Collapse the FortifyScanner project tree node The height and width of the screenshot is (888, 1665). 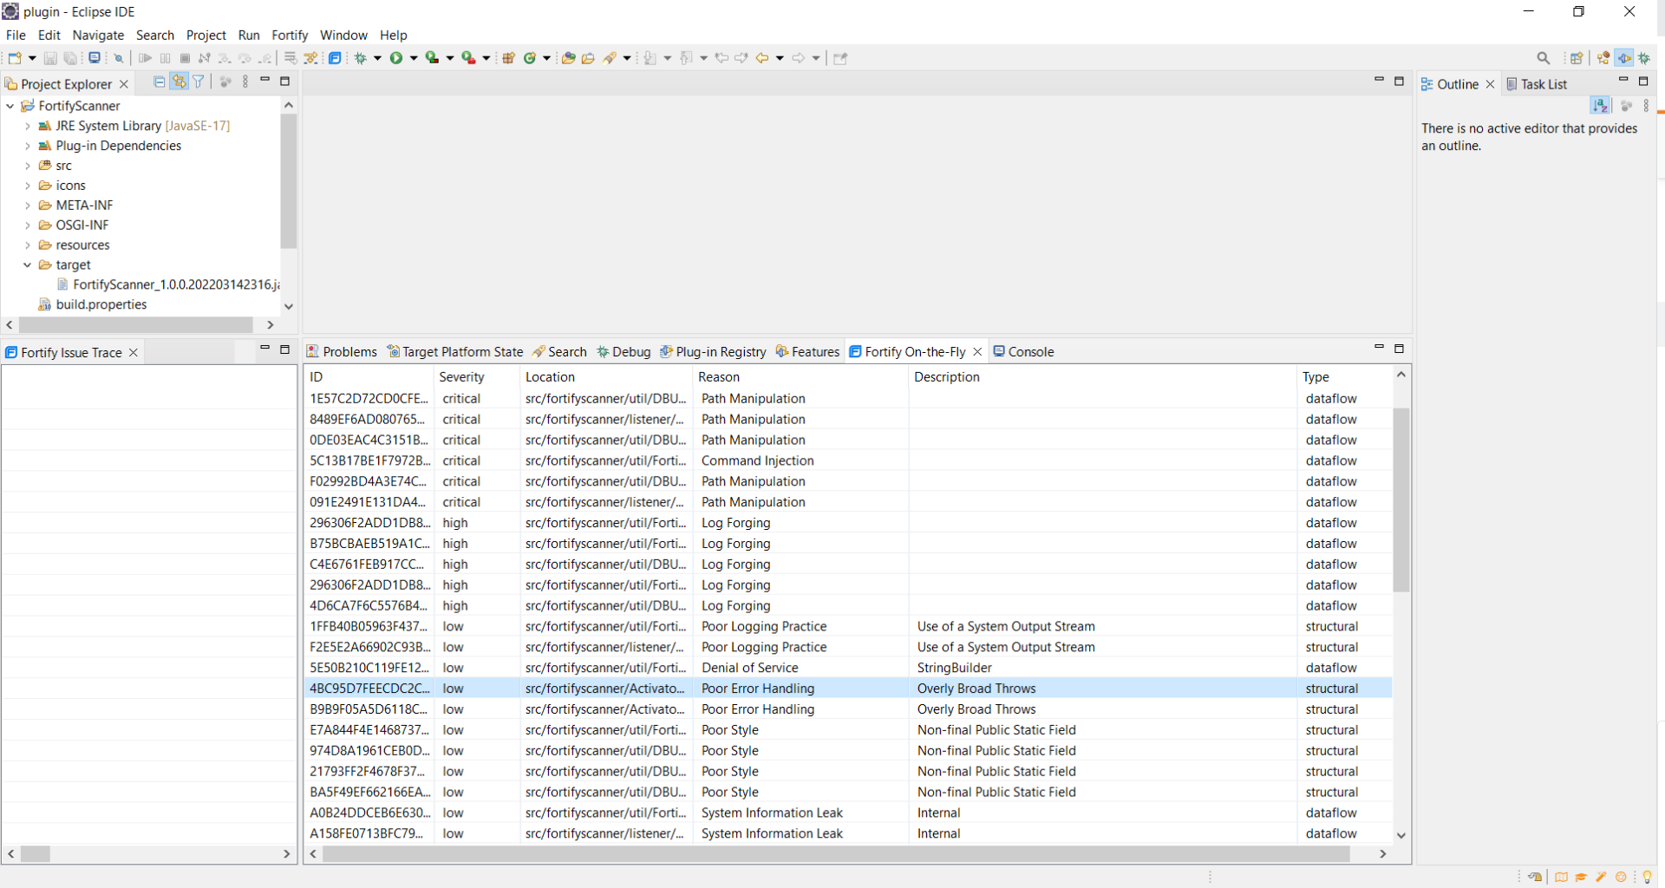10,106
